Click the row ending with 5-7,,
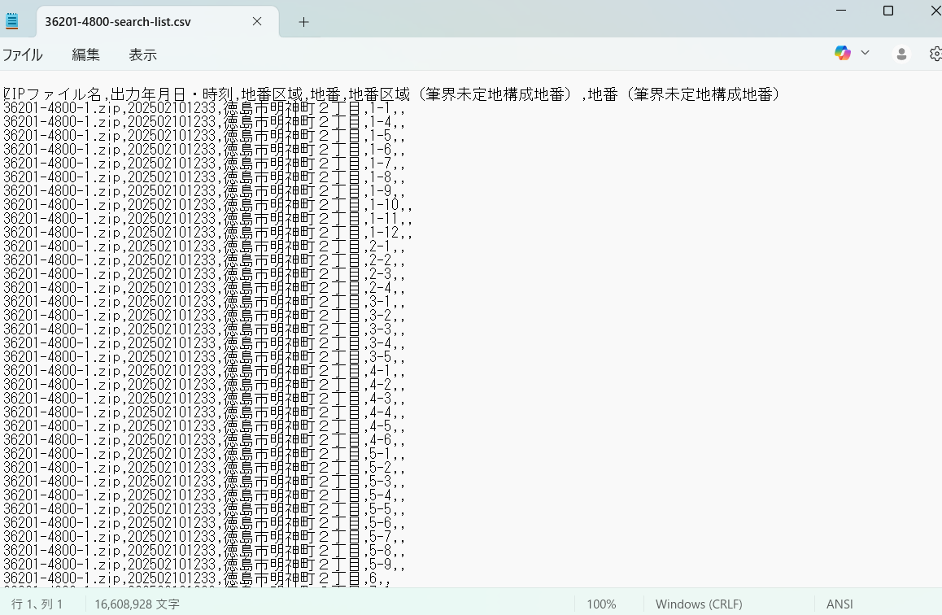The height and width of the screenshot is (615, 942). [204, 536]
